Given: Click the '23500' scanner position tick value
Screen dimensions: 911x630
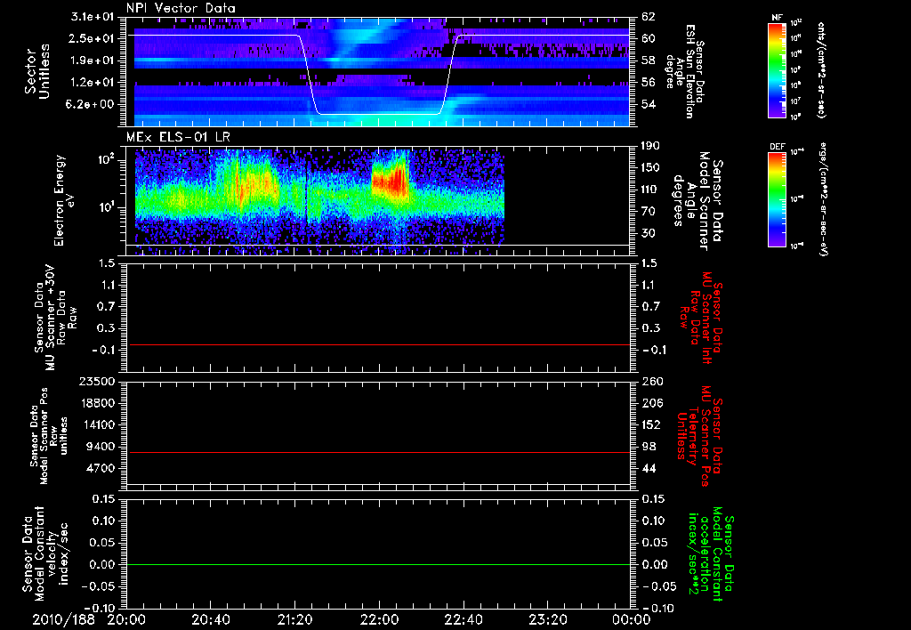Looking at the screenshot, I should 99,382.
